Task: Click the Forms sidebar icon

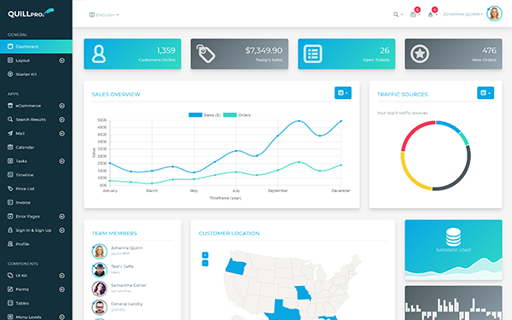Action: (10, 289)
